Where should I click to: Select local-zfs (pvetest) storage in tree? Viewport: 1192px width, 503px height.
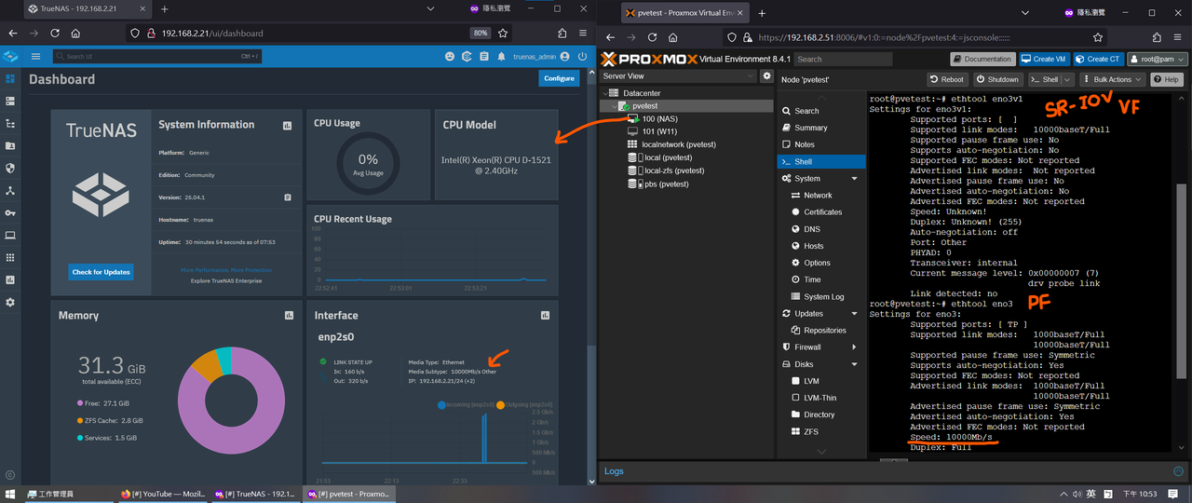point(666,170)
